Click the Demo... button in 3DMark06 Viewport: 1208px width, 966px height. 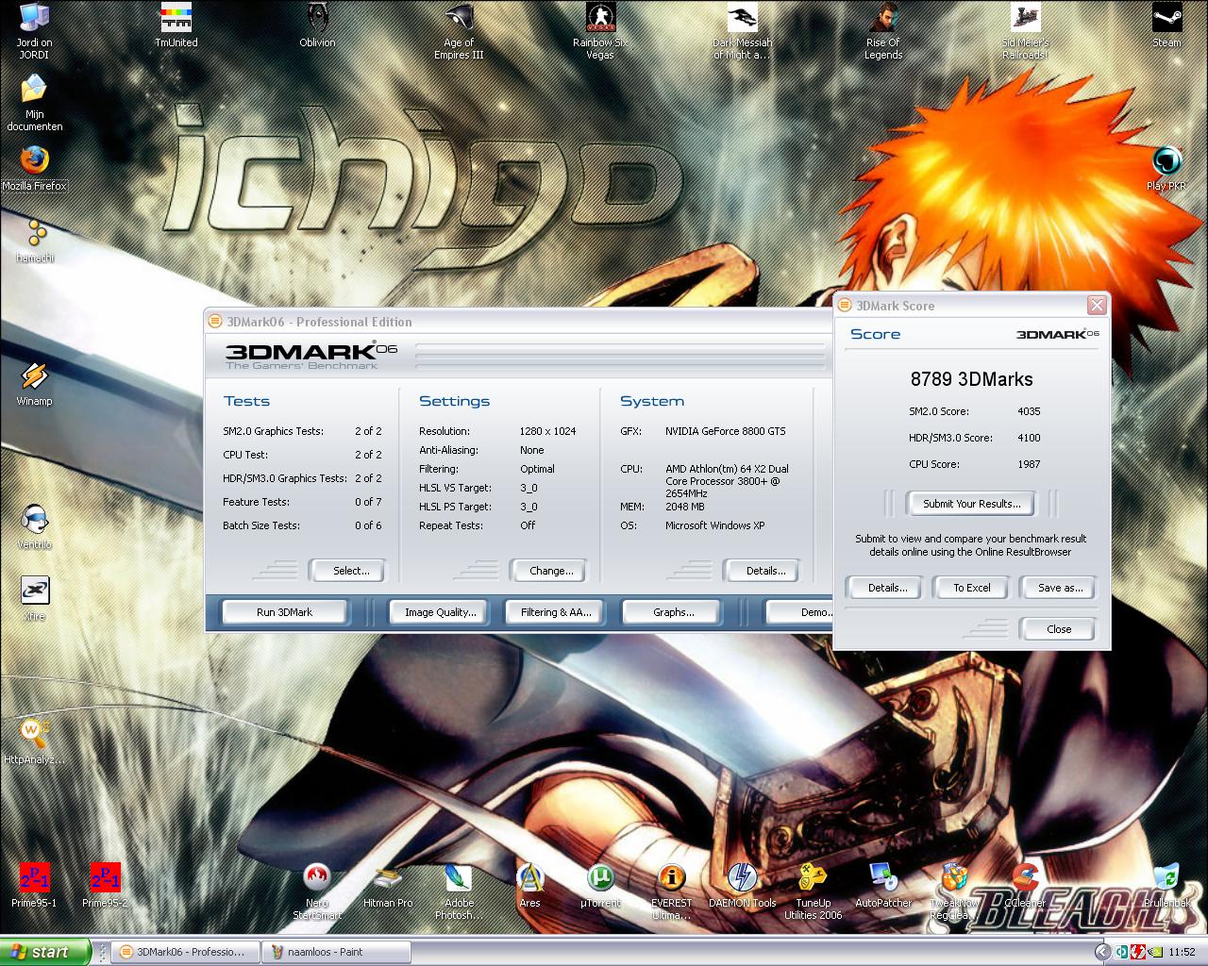[x=799, y=612]
